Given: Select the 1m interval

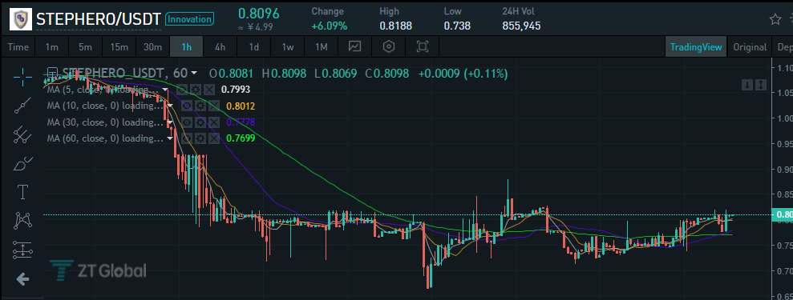Looking at the screenshot, I should [51, 47].
